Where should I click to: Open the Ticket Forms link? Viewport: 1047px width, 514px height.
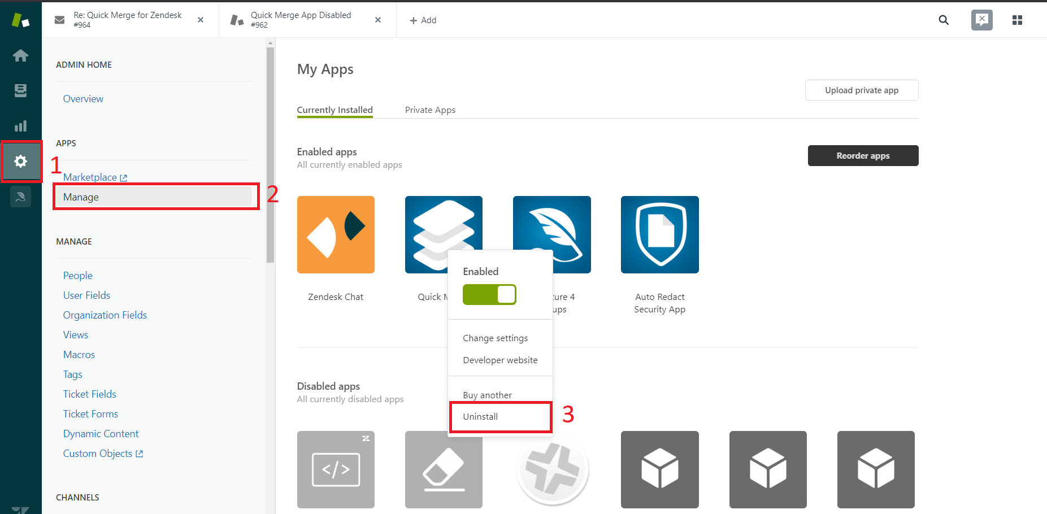click(90, 414)
